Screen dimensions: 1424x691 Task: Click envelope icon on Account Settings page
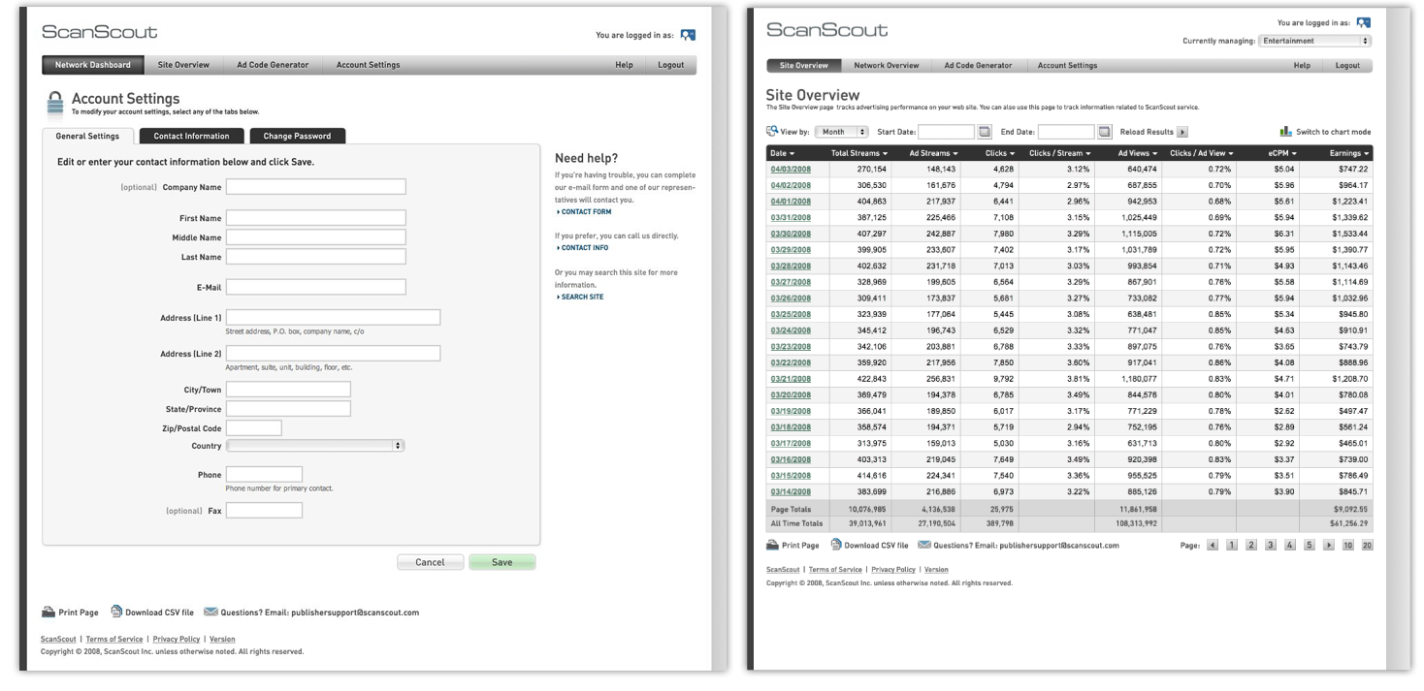tap(210, 612)
